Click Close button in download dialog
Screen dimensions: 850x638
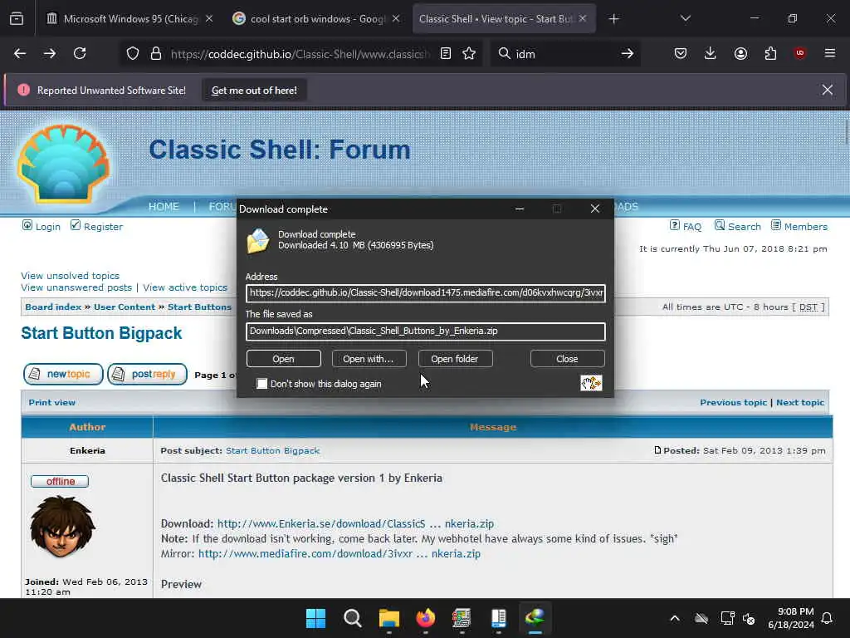click(x=567, y=359)
